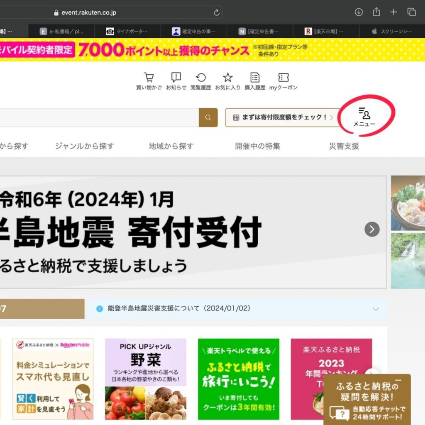The width and height of the screenshot is (425, 425).
Task: Click the chat bubble question icon
Action: [339, 413]
